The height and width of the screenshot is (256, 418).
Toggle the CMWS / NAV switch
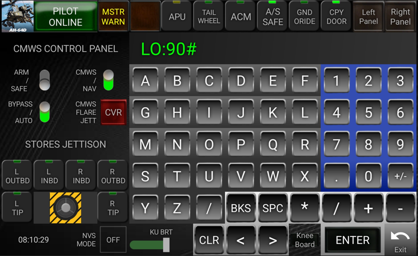(109, 80)
